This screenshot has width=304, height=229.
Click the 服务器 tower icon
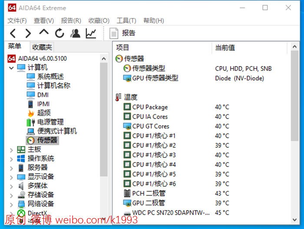[x=21, y=168]
